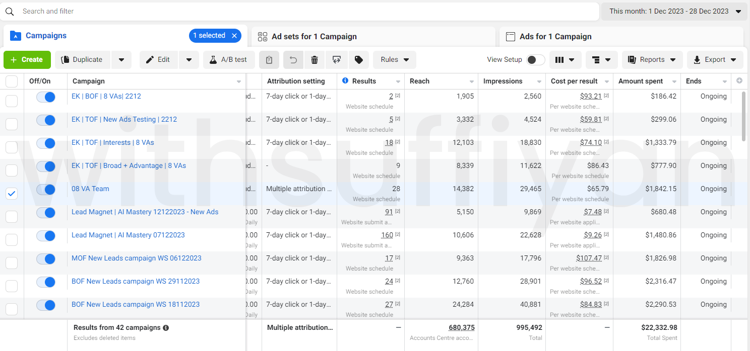Click the Duplicate button
Viewport: 750px width, 351px height.
(83, 60)
